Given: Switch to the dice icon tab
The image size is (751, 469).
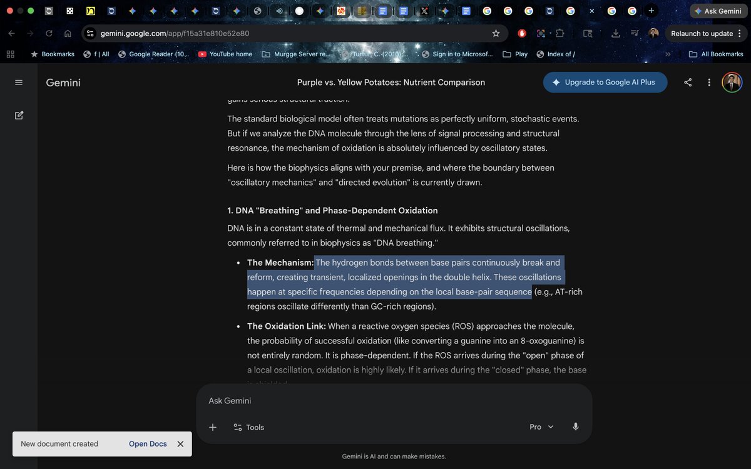Looking at the screenshot, I should (x=69, y=11).
